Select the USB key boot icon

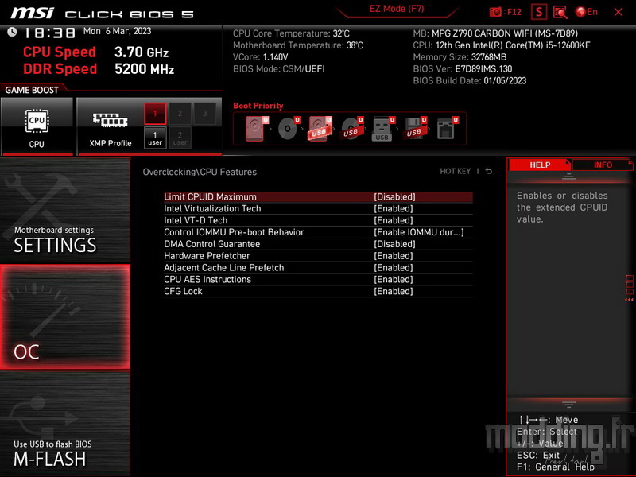click(x=383, y=128)
